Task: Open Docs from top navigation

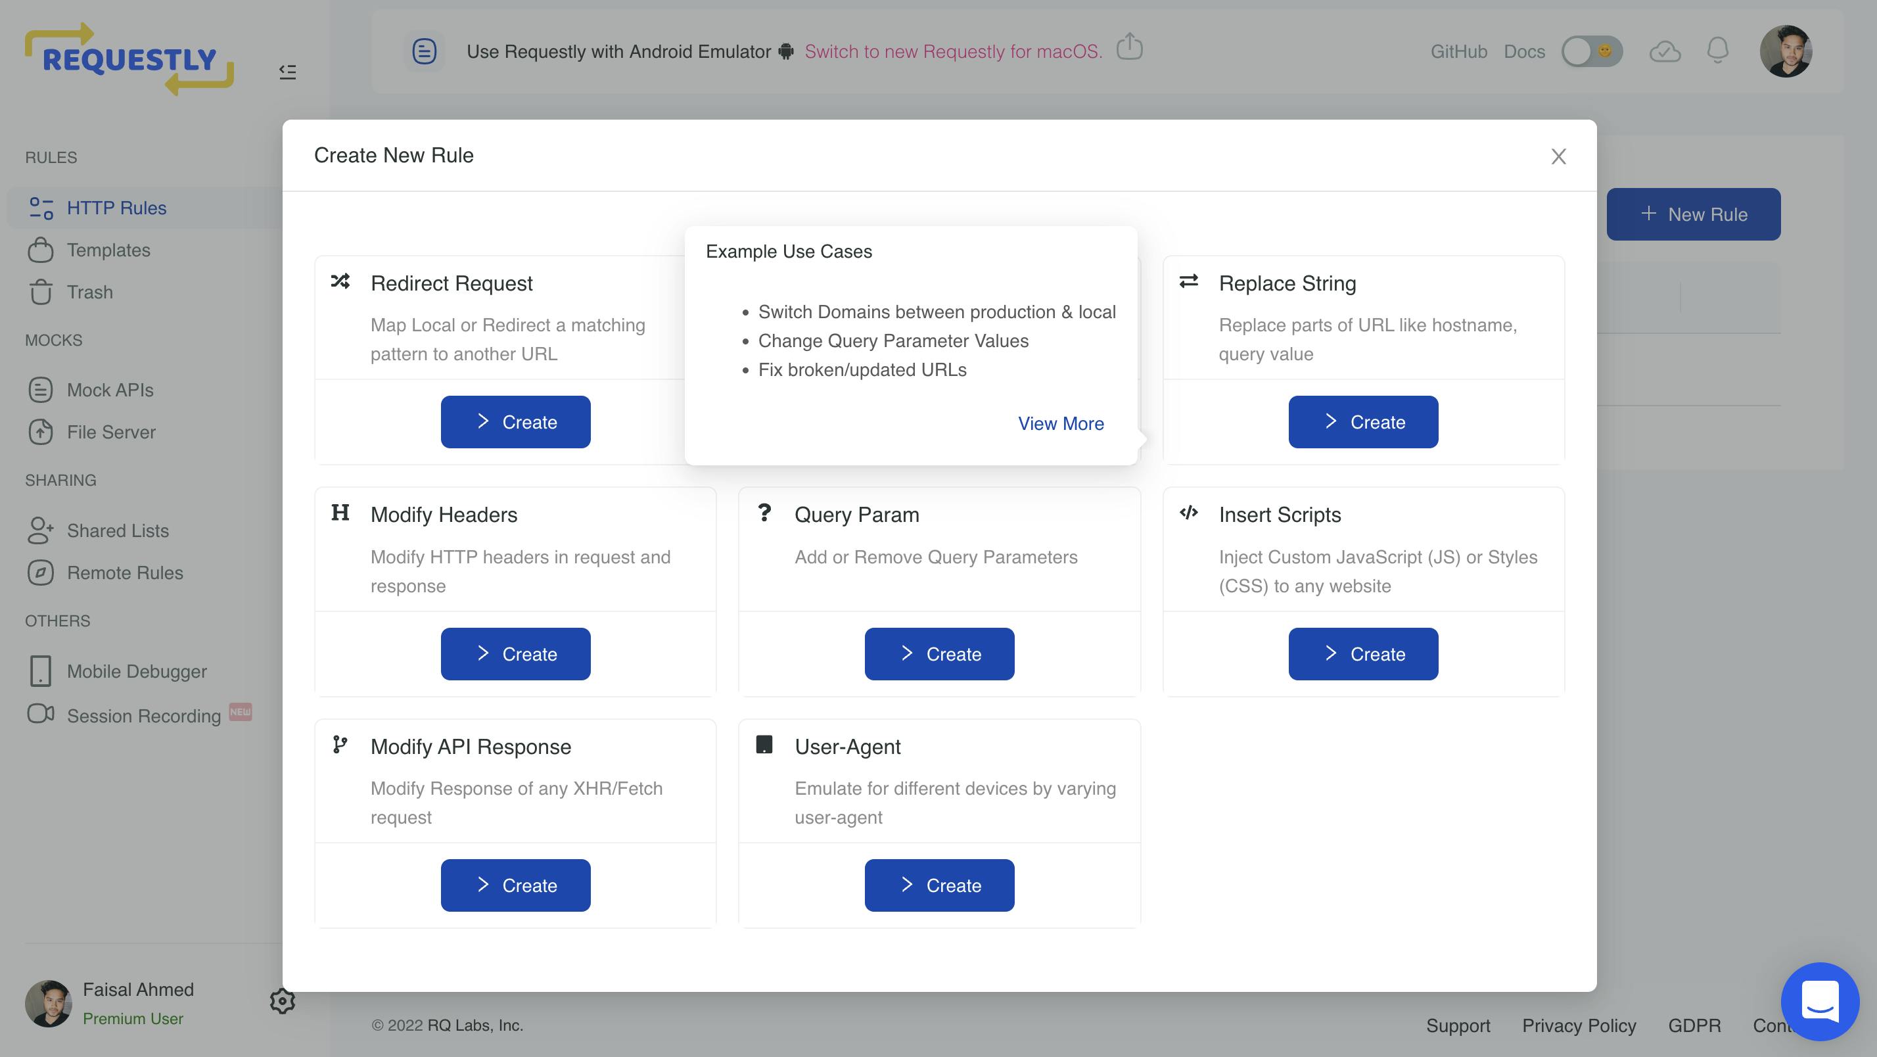Action: [1526, 51]
